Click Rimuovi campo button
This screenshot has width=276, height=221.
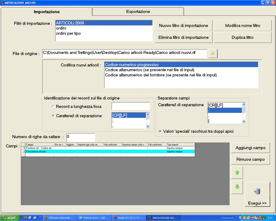pyautogui.click(x=251, y=160)
